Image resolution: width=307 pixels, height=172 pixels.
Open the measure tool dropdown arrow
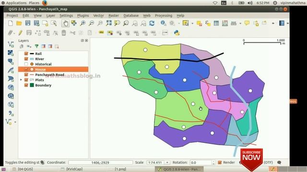pyautogui.click(x=240, y=23)
